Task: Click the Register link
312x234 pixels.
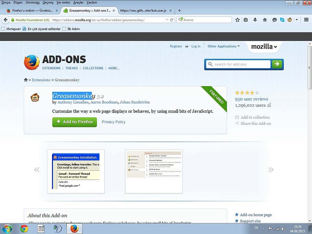Action: coord(176,46)
